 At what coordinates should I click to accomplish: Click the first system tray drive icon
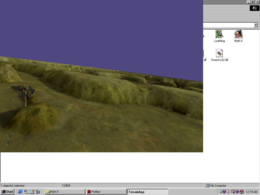[x=220, y=192]
